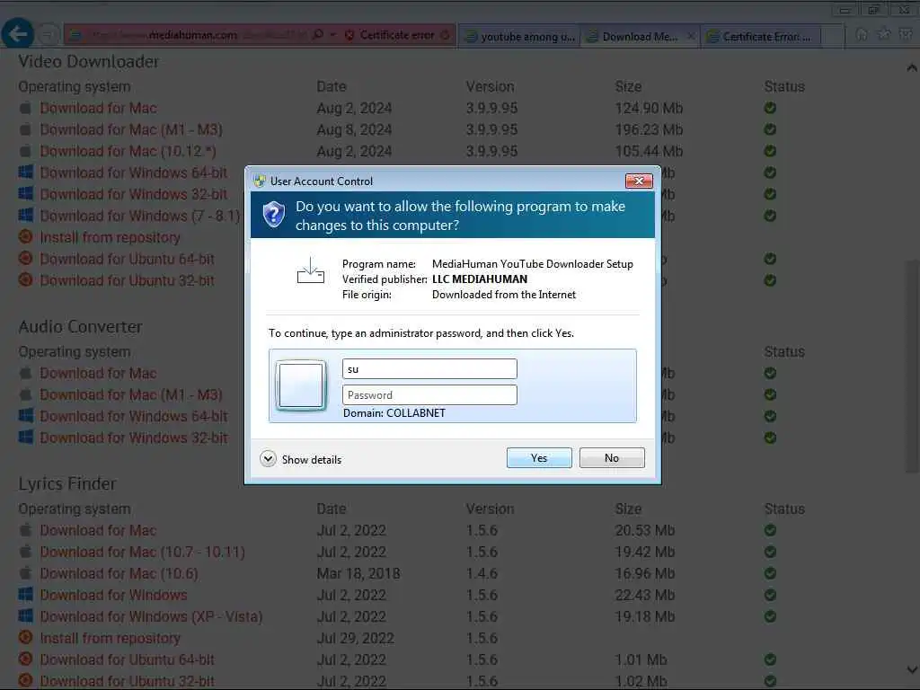
Task: Click 'Download for Mac (M1 - M3)' under Video Downloader
Action: click(x=131, y=129)
